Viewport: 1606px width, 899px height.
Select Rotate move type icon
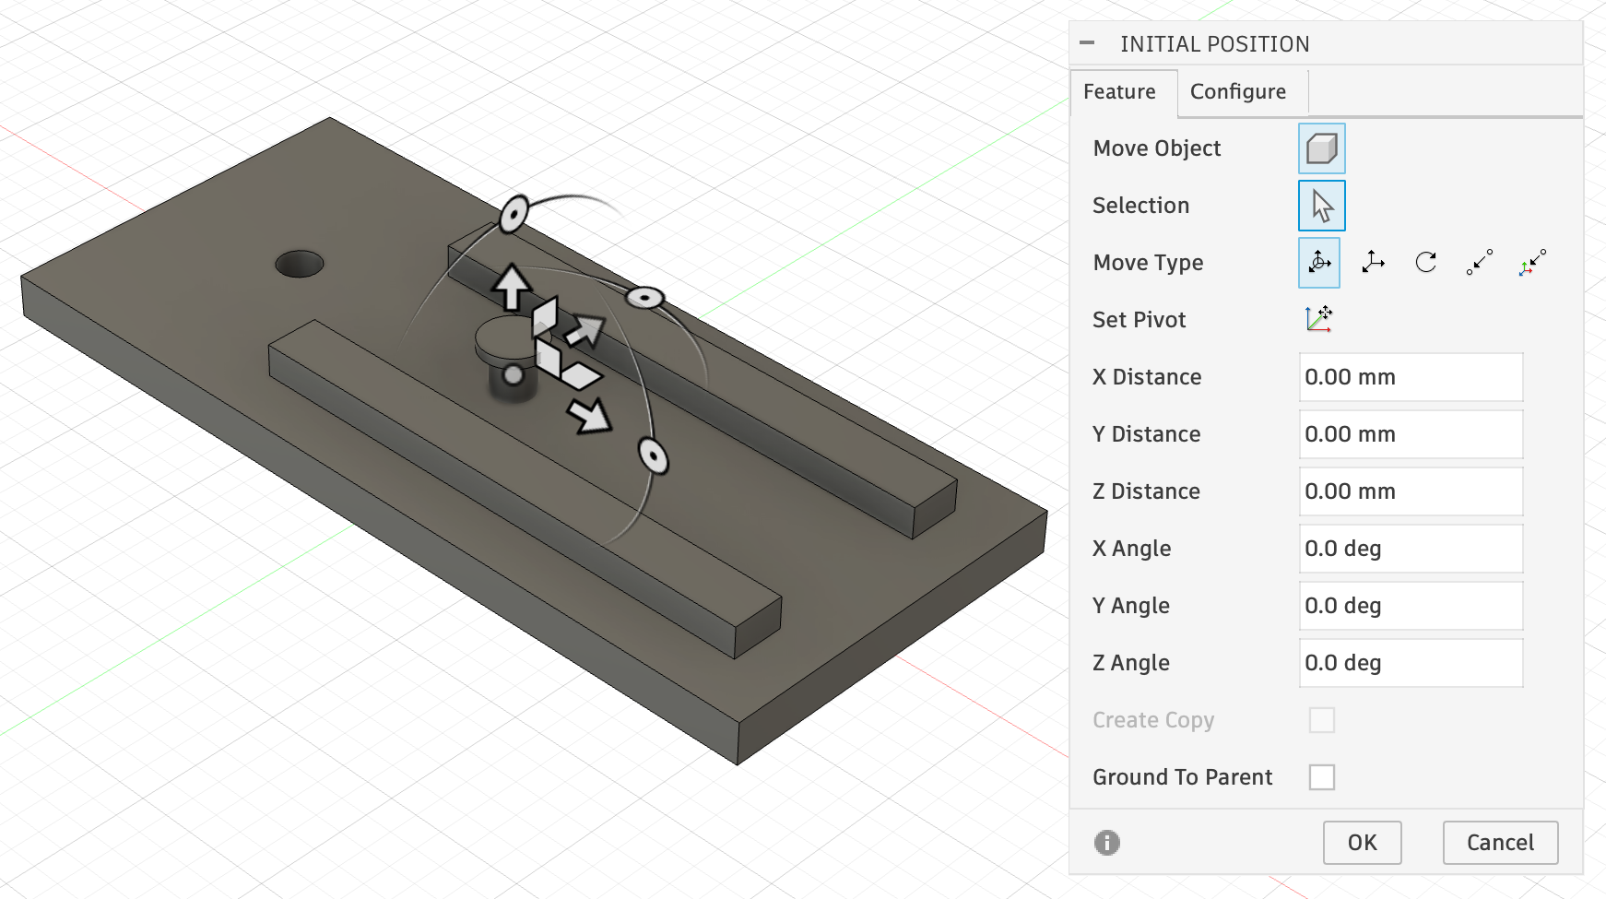[x=1426, y=263]
